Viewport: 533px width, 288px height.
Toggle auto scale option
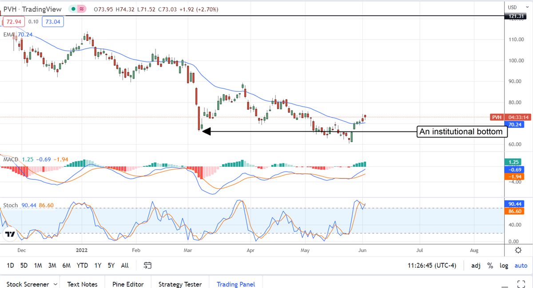pyautogui.click(x=521, y=265)
